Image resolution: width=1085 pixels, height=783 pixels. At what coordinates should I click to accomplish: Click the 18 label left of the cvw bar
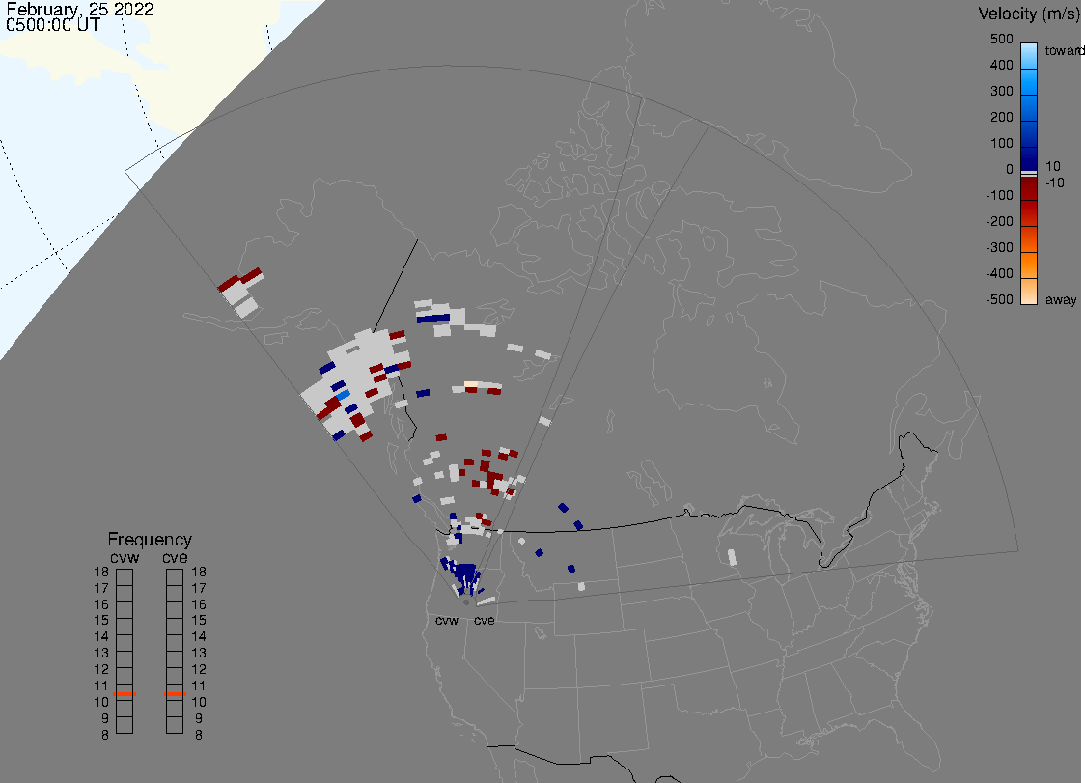pyautogui.click(x=101, y=572)
